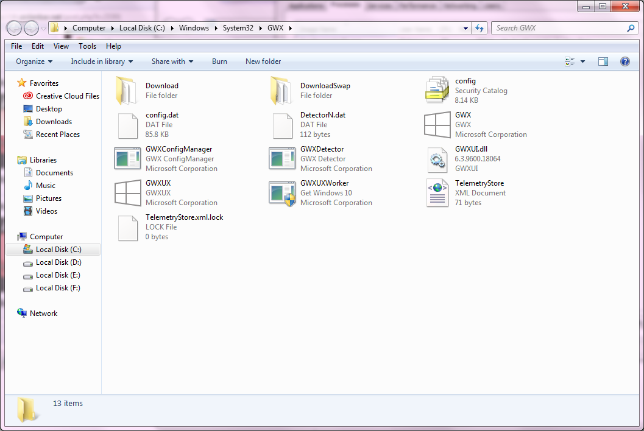Expand the arrow after GWX in address bar

[291, 28]
